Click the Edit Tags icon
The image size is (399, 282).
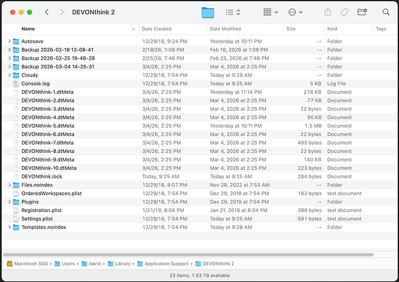(344, 12)
